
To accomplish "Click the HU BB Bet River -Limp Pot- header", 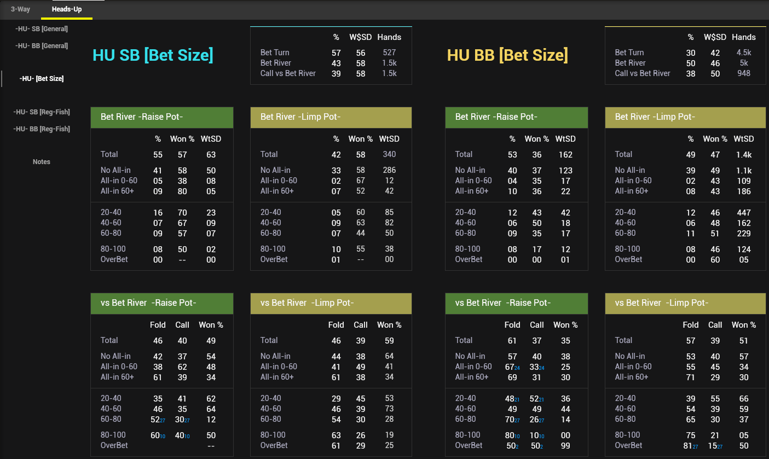I will coord(686,117).
